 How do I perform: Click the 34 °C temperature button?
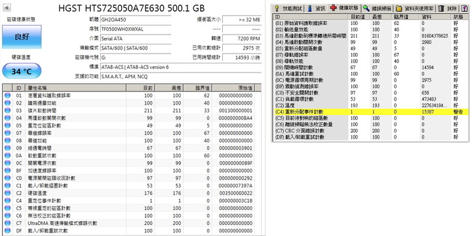pos(22,71)
